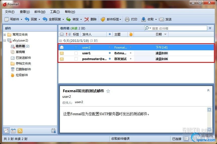Open the calendar icon at sidebar bottom

click(x=13, y=131)
